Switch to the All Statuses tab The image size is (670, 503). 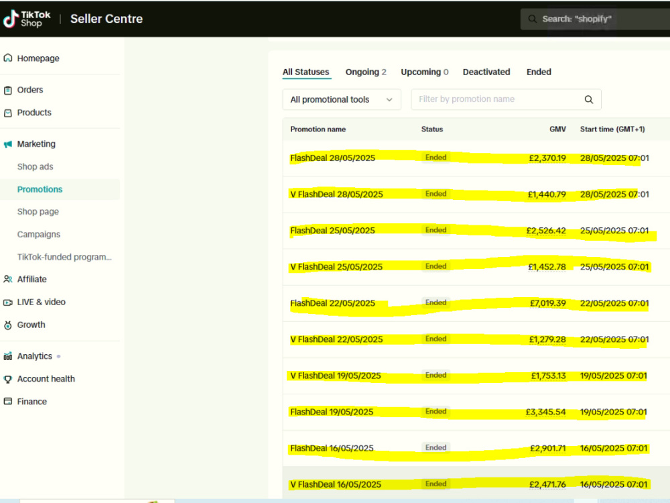(x=306, y=72)
